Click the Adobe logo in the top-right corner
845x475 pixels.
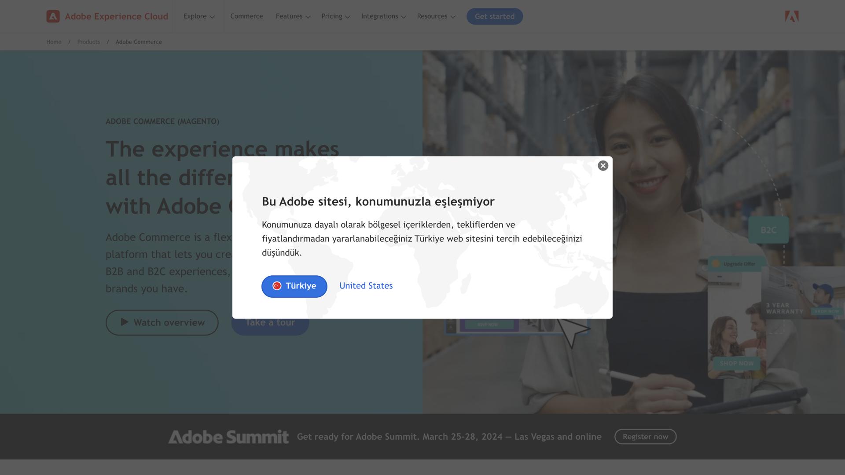point(791,16)
